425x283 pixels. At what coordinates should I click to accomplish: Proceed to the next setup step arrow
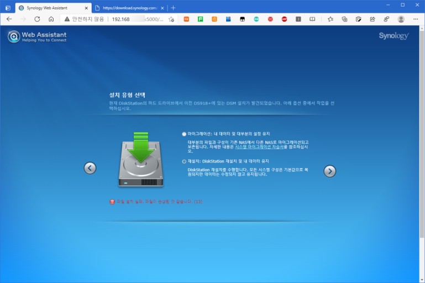tap(330, 171)
